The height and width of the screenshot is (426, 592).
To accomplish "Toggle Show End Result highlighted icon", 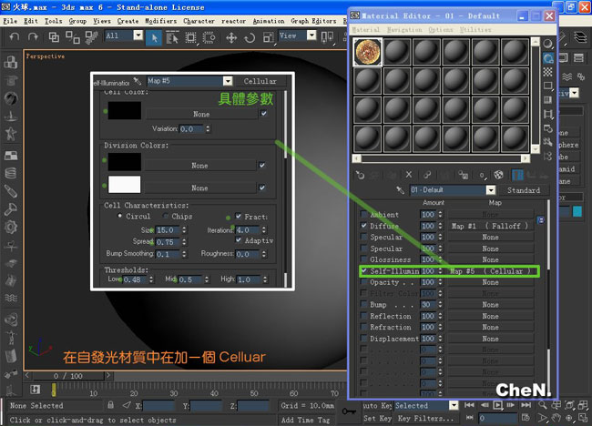I will point(517,175).
